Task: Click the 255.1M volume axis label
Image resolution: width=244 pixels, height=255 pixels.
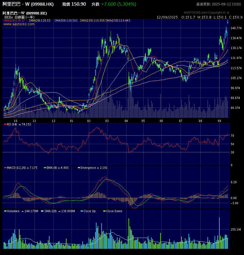Action: pos(236,229)
